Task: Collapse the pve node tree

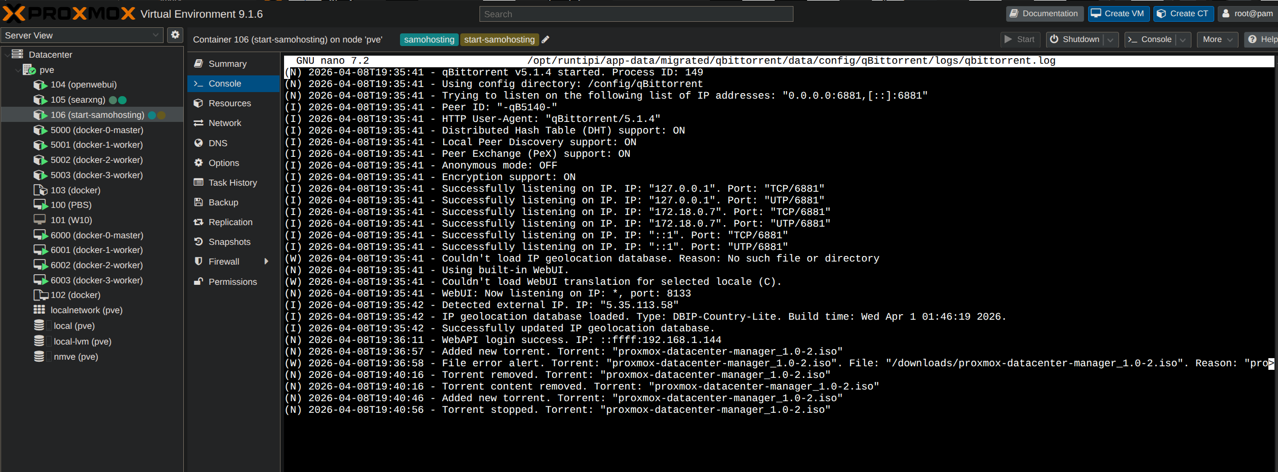Action: click(18, 70)
